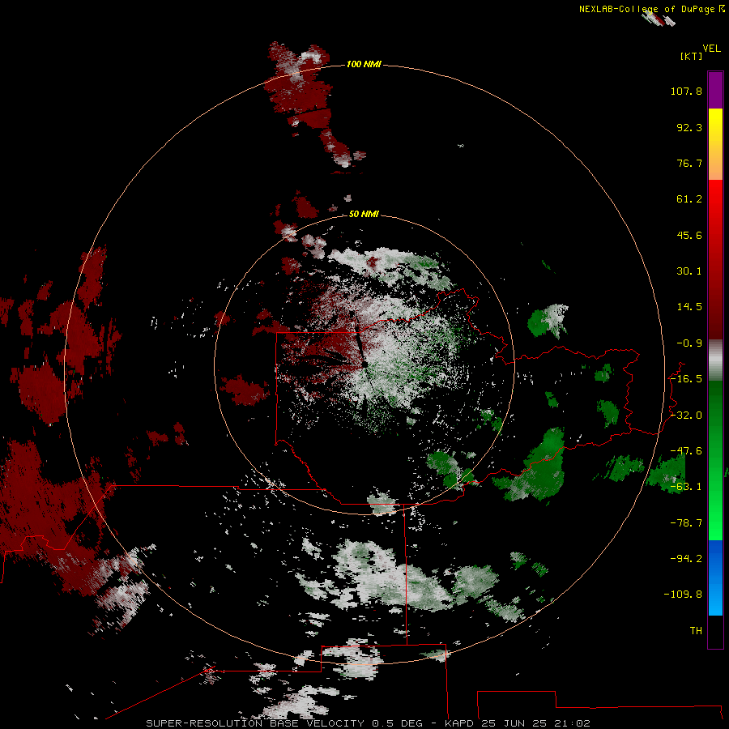Screen dimensions: 729x729
Task: Click the 107.8 legend value
Action: coord(686,91)
